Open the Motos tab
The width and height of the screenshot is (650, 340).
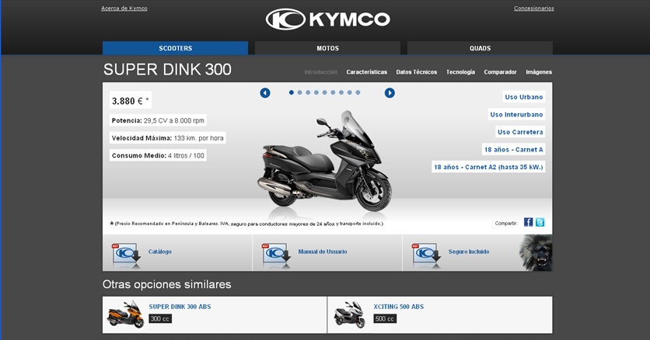[x=327, y=48]
